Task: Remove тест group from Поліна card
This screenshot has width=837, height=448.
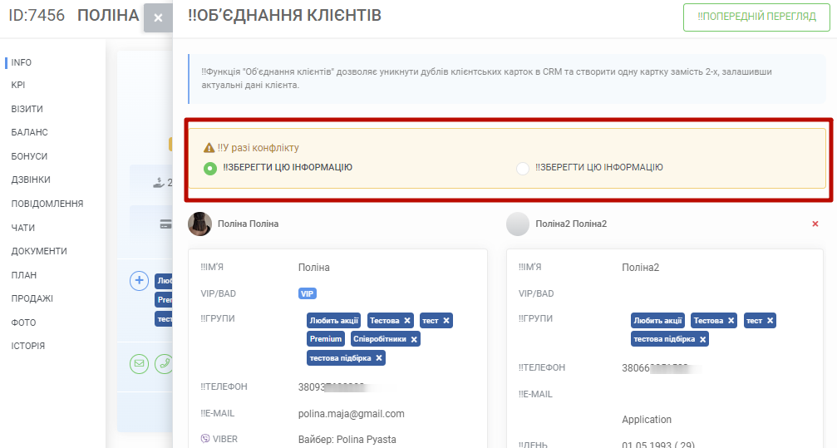Action: (446, 321)
